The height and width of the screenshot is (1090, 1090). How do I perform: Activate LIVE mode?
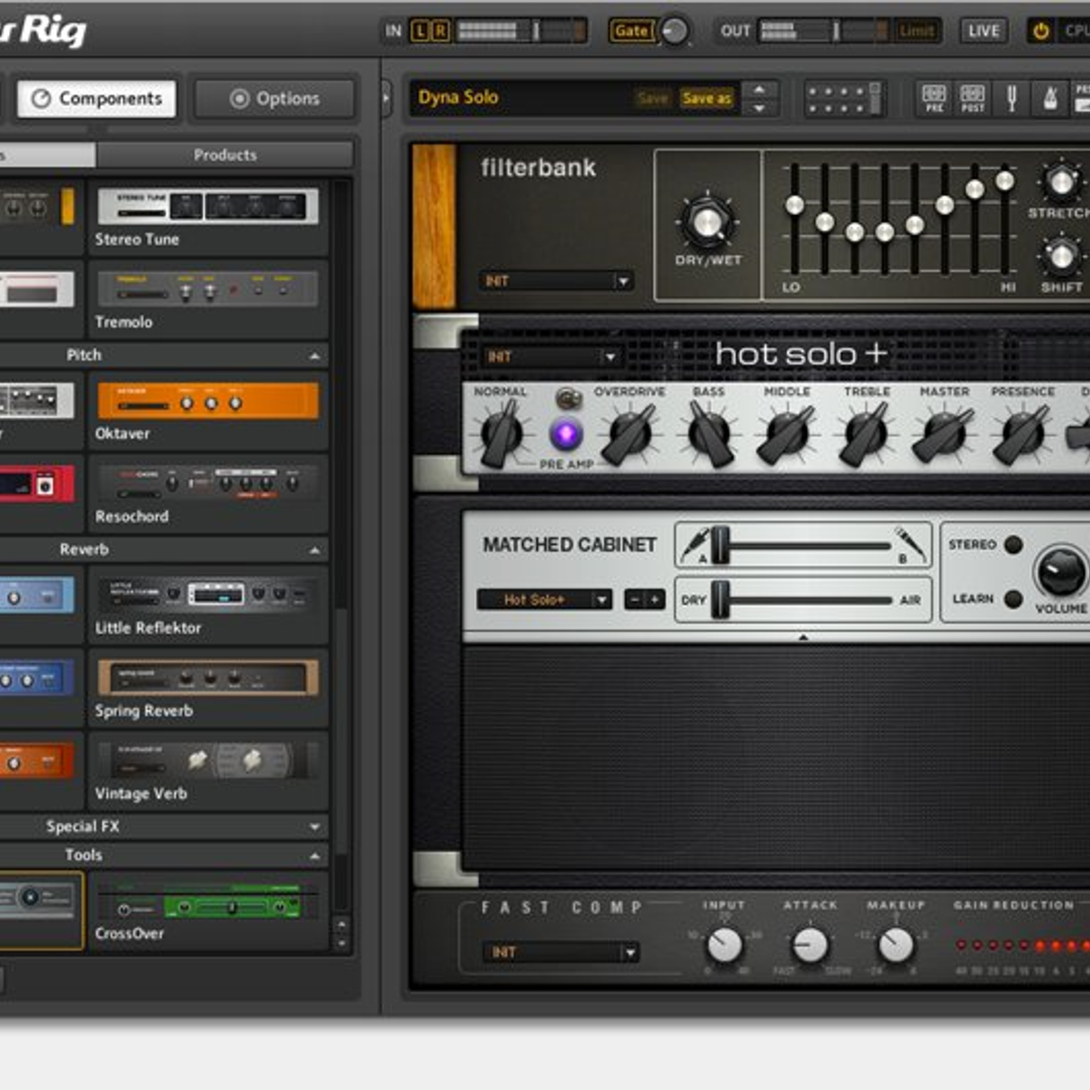point(984,30)
